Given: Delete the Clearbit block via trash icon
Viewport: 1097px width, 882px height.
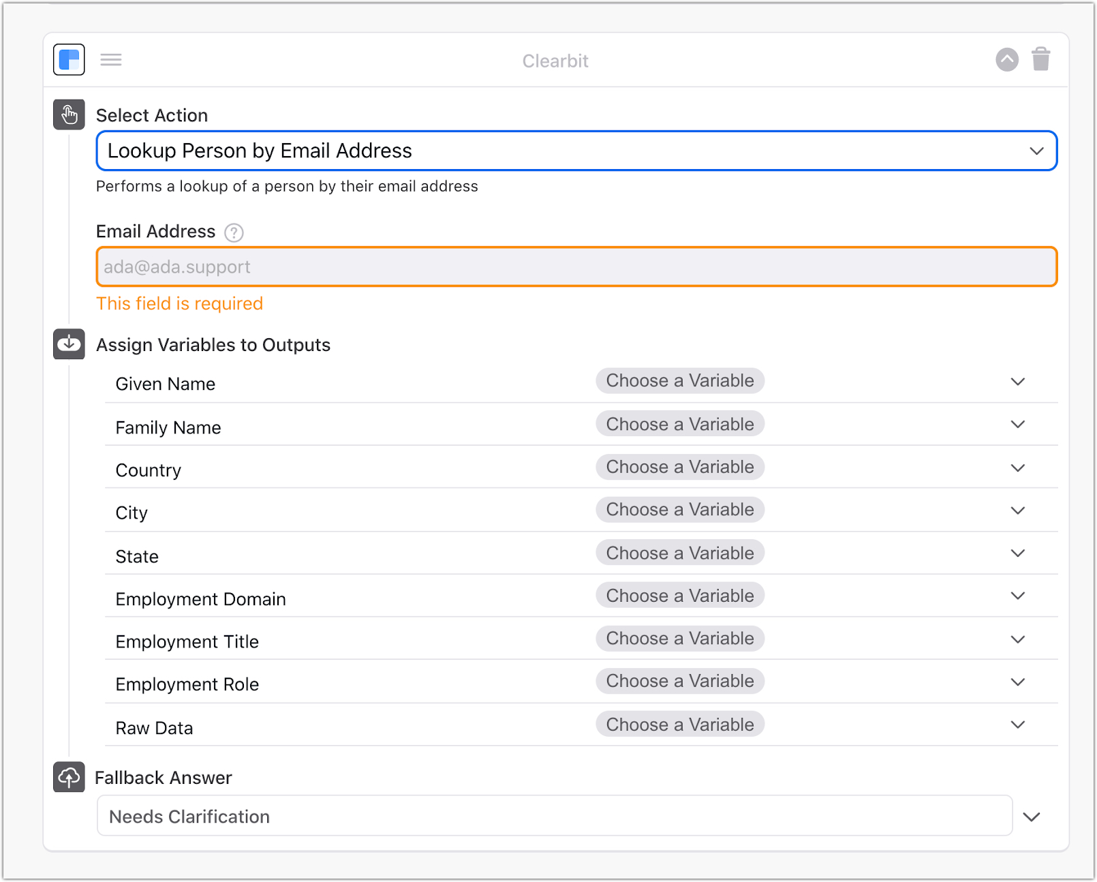Looking at the screenshot, I should pyautogui.click(x=1040, y=59).
